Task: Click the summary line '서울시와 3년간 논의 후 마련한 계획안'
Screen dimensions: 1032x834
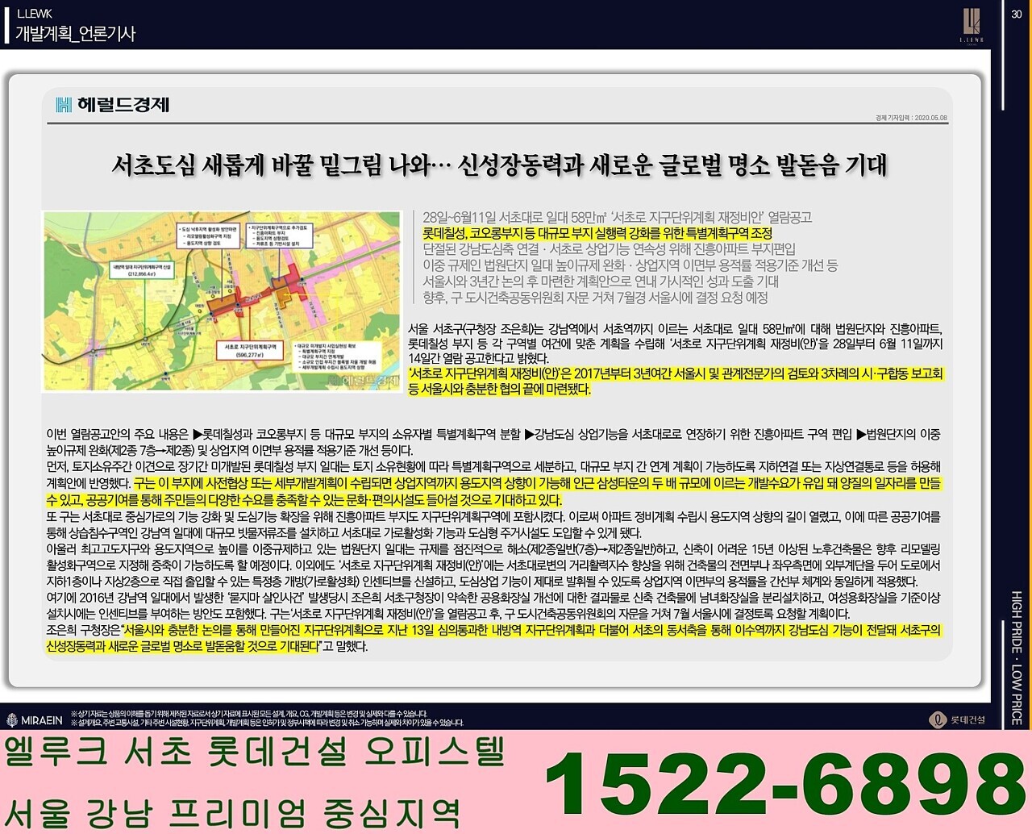Action: pyautogui.click(x=601, y=281)
